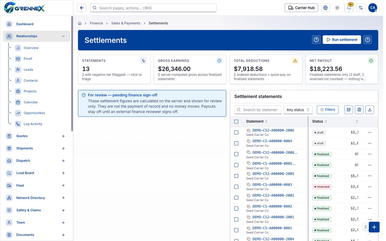Open the notifications bell

[x=349, y=8]
